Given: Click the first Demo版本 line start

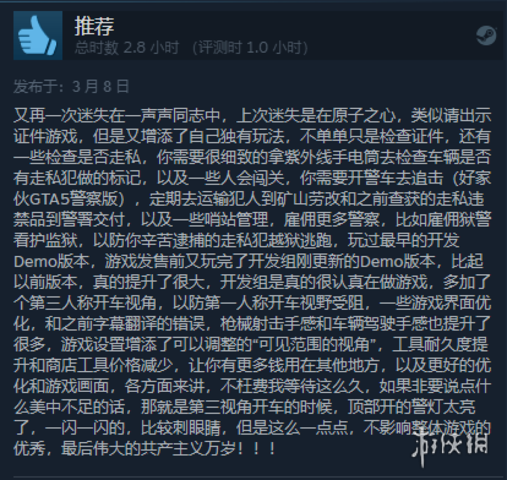Looking at the screenshot, I should click(51, 261).
